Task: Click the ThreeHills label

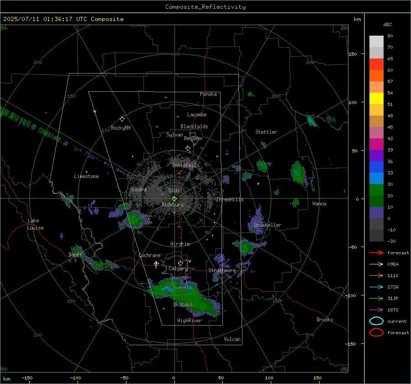Action: pos(230,200)
